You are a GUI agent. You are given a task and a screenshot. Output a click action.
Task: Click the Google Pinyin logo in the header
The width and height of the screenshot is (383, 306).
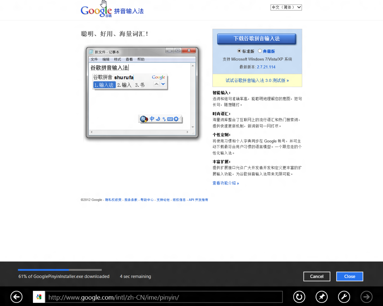(112, 11)
